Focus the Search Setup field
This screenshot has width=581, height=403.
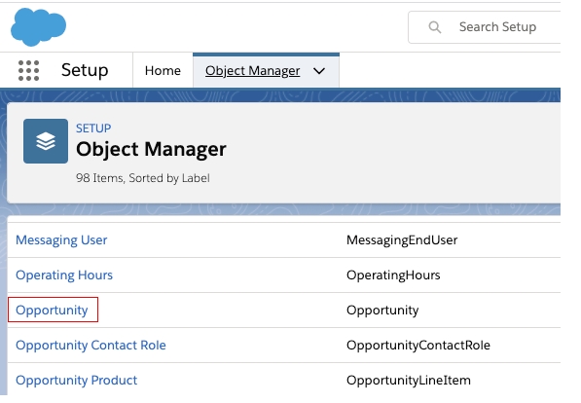tap(485, 27)
